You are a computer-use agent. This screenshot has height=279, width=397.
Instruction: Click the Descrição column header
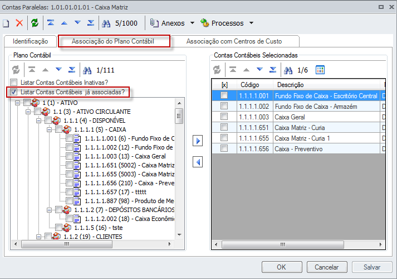click(327, 85)
